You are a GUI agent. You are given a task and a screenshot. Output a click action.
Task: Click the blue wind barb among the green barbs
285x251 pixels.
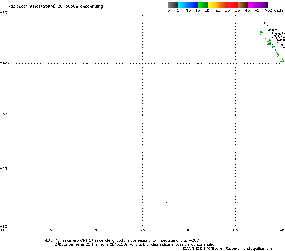(272, 44)
